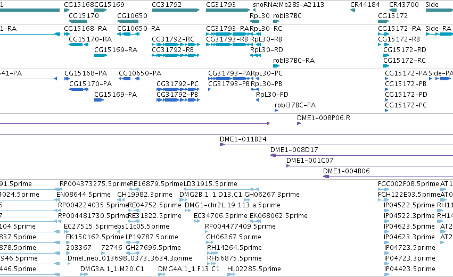The height and width of the screenshot is (277, 453).
Task: Open EST HL02285.5prime
Action: (231, 274)
